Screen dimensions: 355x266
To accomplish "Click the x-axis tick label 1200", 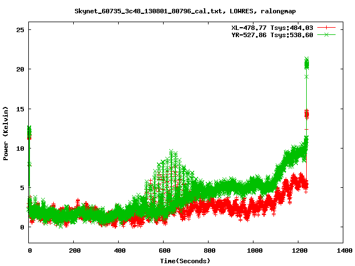I will (x=300, y=250).
